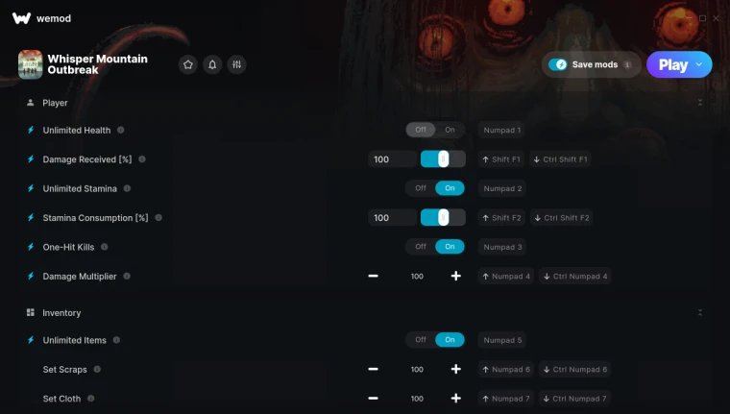This screenshot has width=730, height=414.
Task: Click the Damage Received slider
Action: tap(443, 159)
